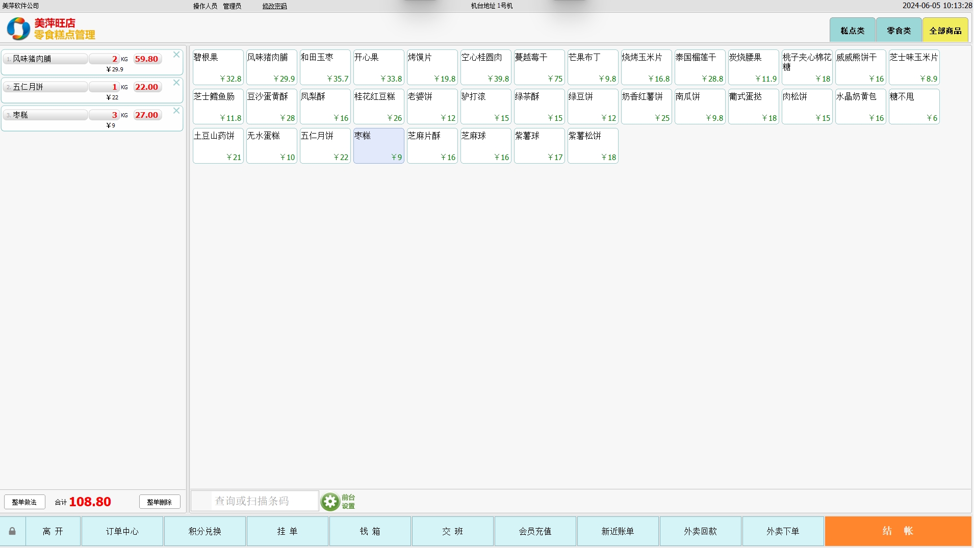Show 全部商品 category tab

point(945,31)
